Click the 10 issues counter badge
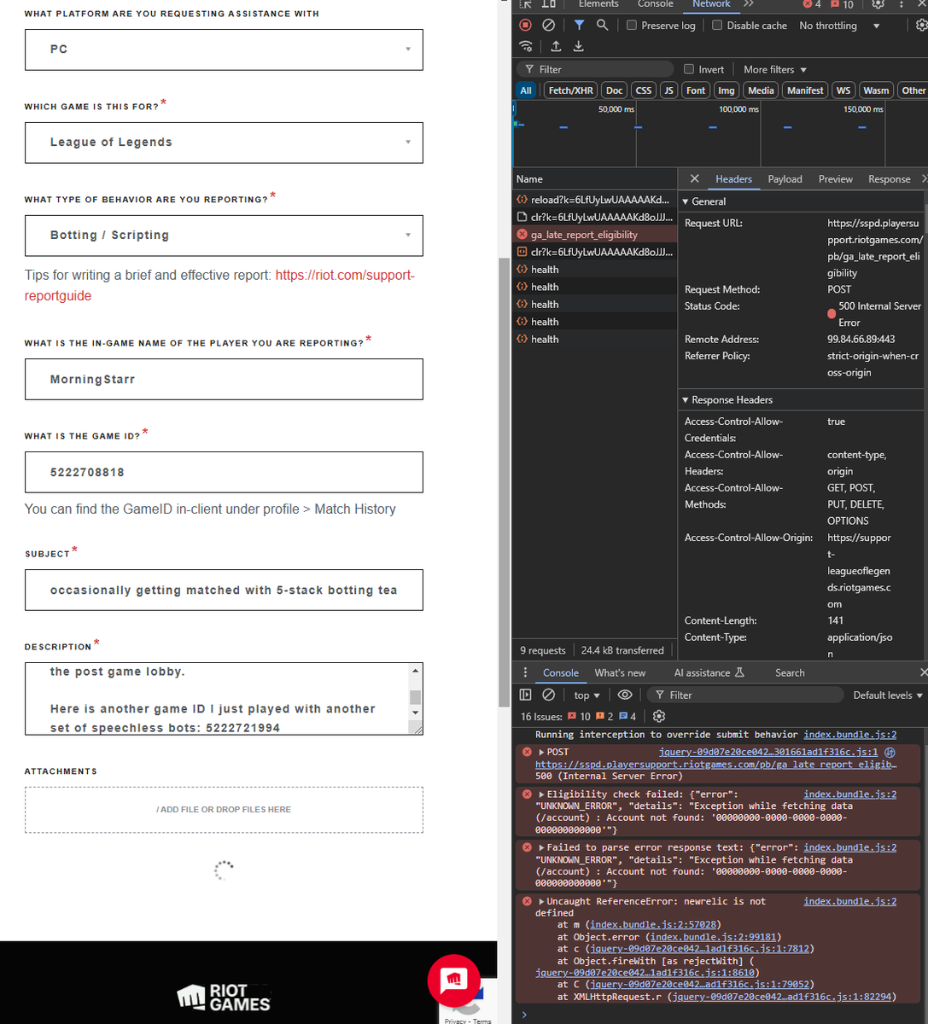 tap(842, 4)
